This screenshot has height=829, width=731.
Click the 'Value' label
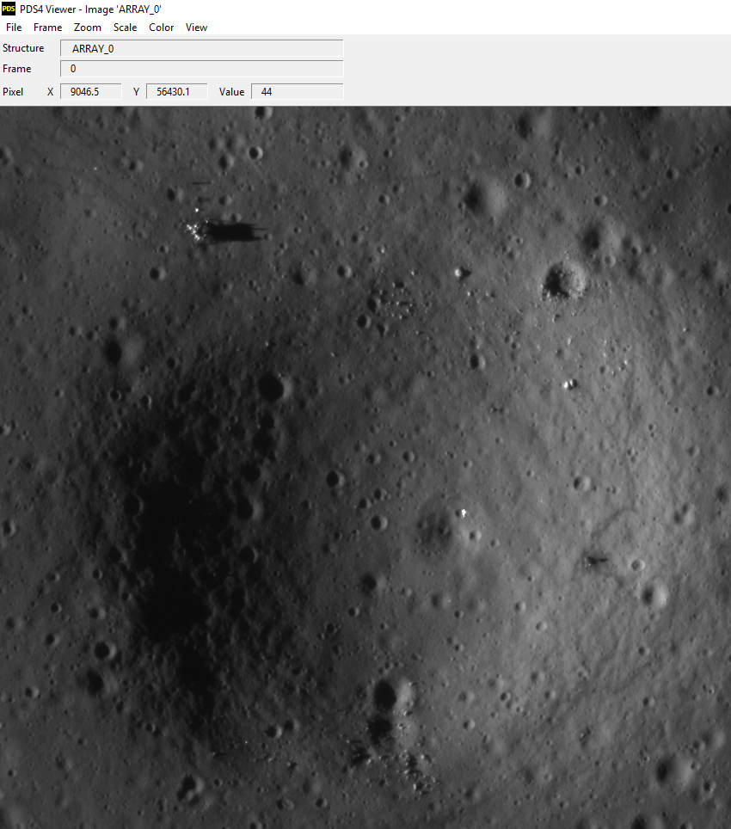pyautogui.click(x=231, y=92)
